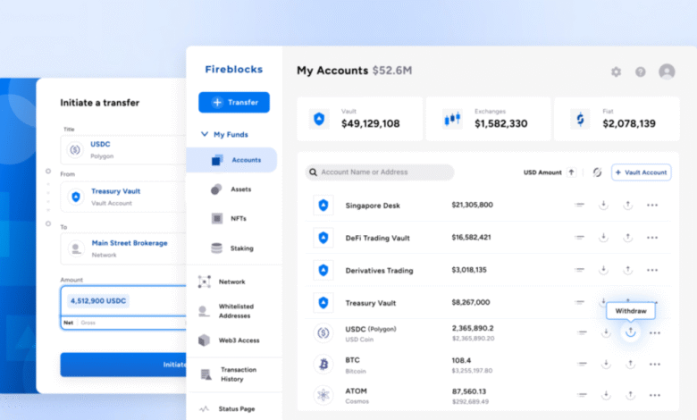Image resolution: width=697 pixels, height=420 pixels.
Task: Click the Treasury Vault shield icon
Action: coord(323,303)
